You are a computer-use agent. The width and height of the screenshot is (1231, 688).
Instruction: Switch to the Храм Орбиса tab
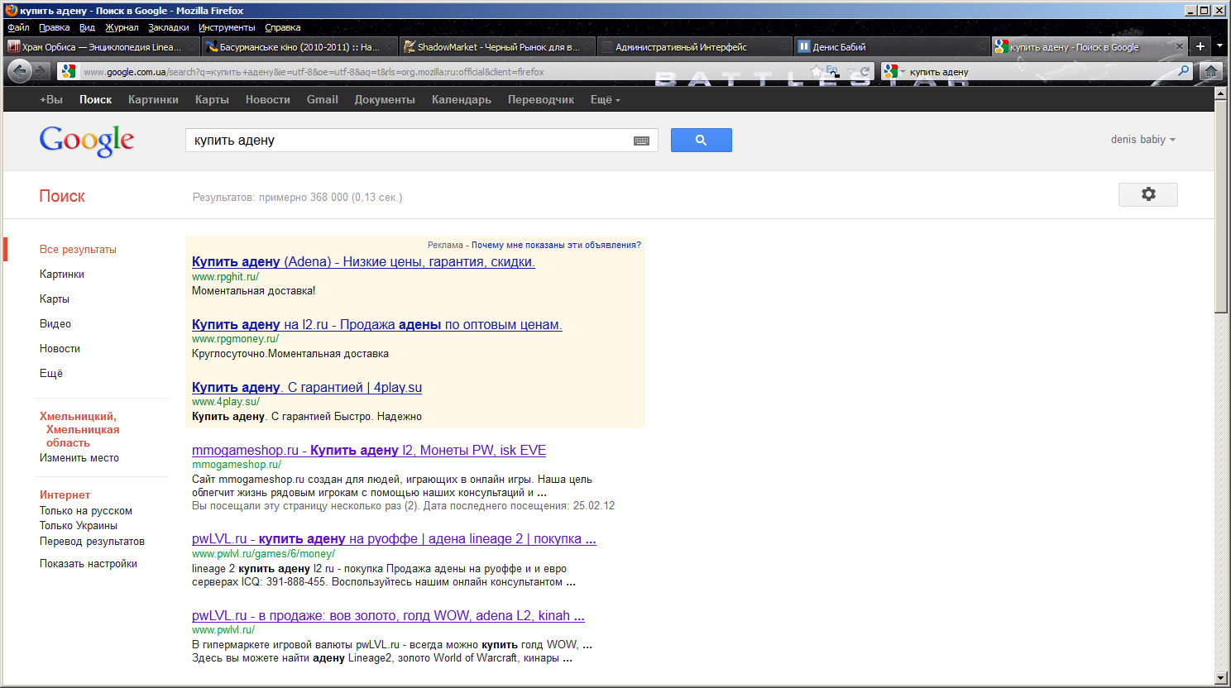[102, 47]
